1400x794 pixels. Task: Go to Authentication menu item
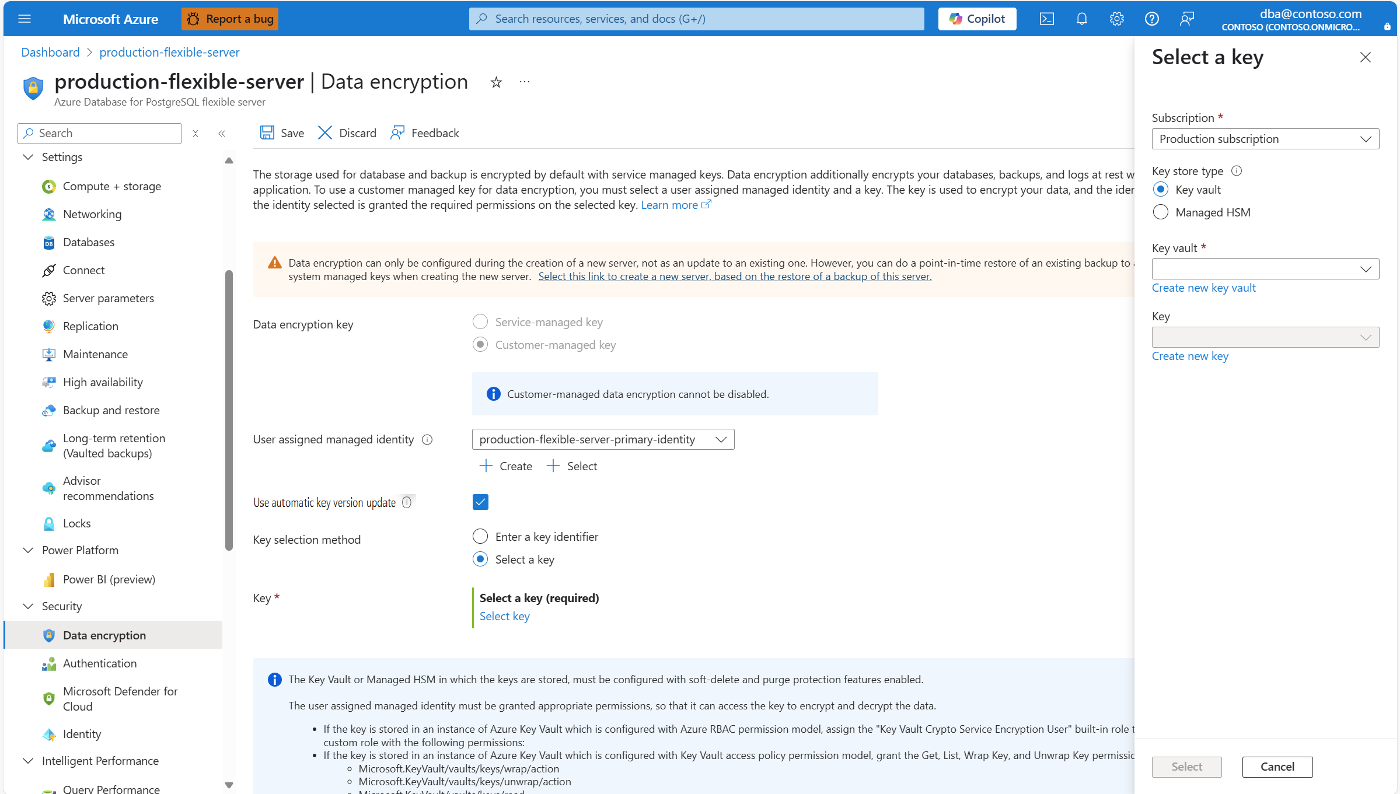[100, 663]
